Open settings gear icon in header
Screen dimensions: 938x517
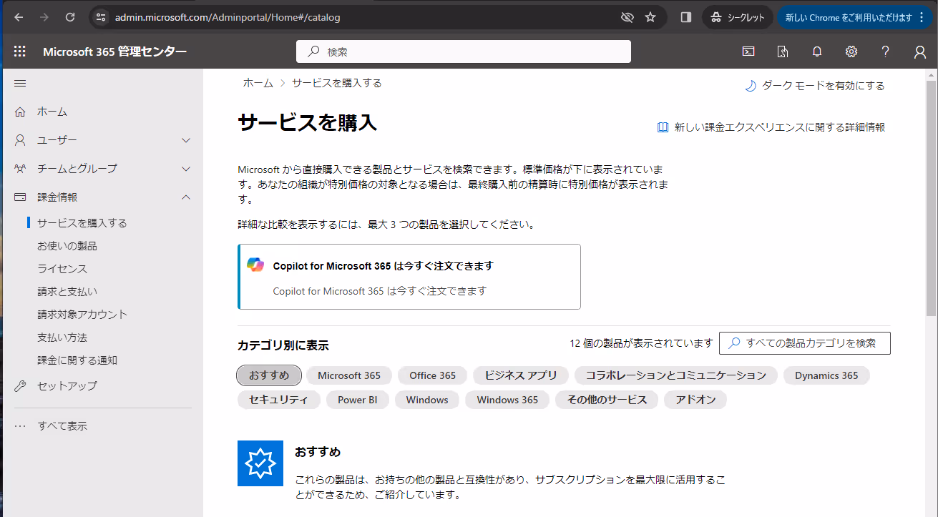851,51
